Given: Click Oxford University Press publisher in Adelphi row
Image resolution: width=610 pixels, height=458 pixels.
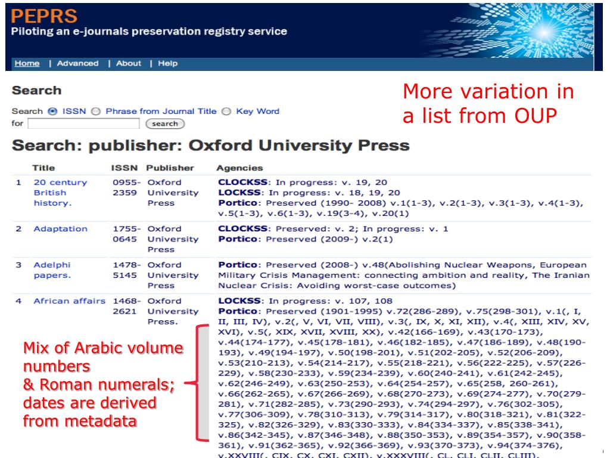Looking at the screenshot, I should point(173,276).
